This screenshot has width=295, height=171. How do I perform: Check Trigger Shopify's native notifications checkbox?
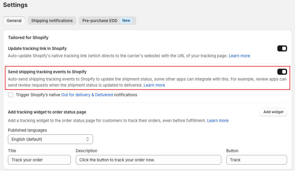point(11,95)
